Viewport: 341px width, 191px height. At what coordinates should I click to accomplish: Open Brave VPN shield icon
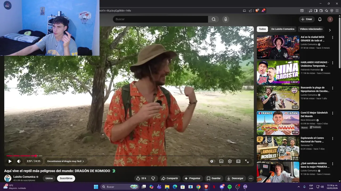[332, 11]
